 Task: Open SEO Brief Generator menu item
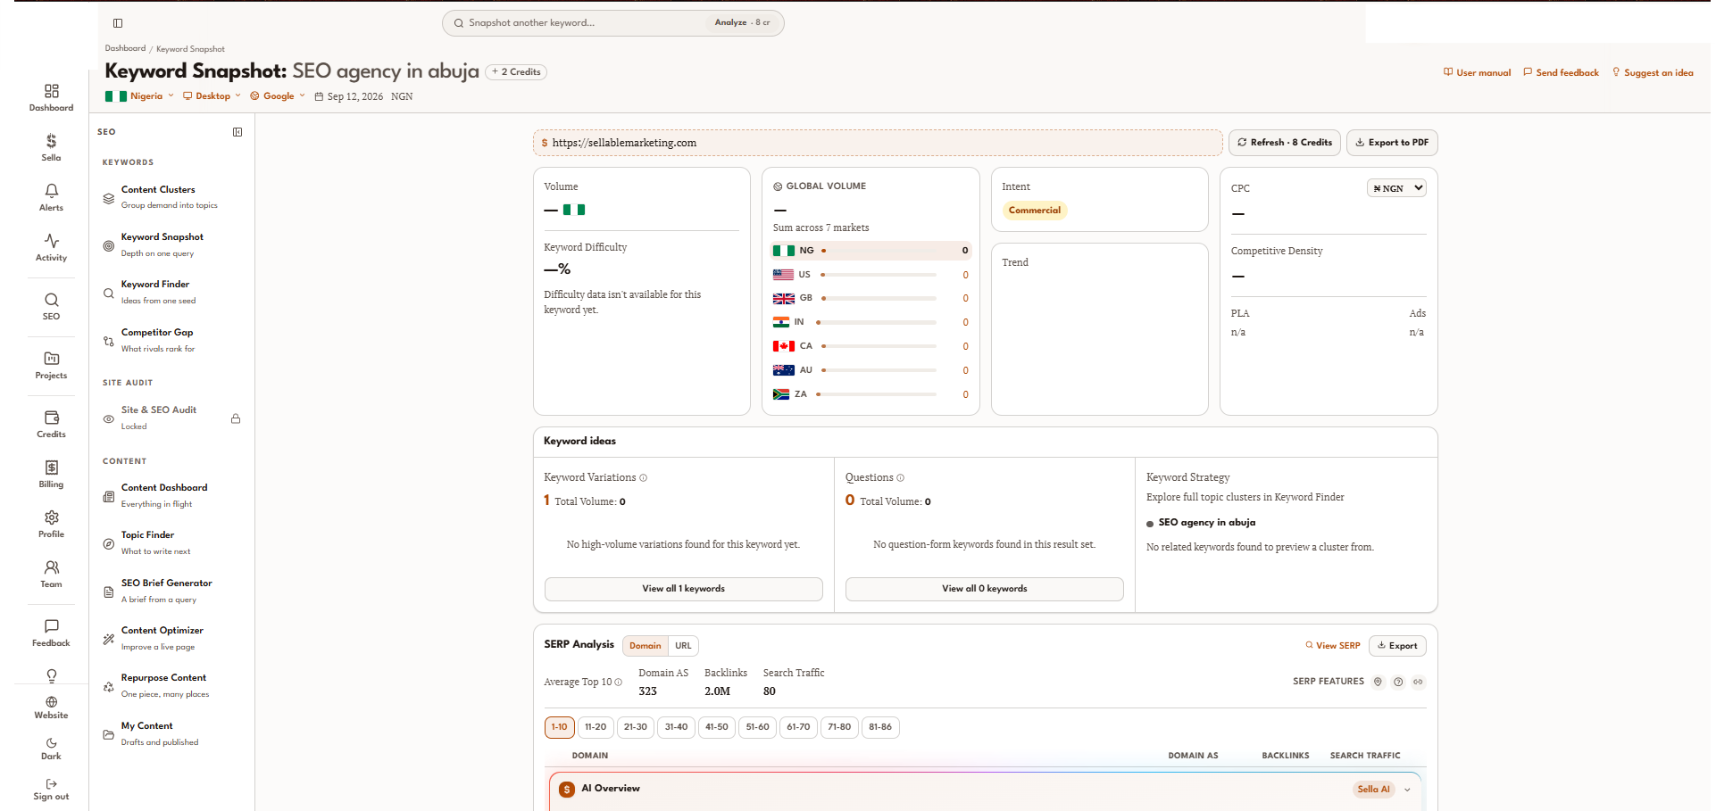coord(170,592)
